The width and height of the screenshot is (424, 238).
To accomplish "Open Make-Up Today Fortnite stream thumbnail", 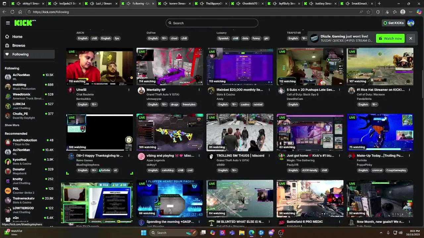I will pos(380,133).
